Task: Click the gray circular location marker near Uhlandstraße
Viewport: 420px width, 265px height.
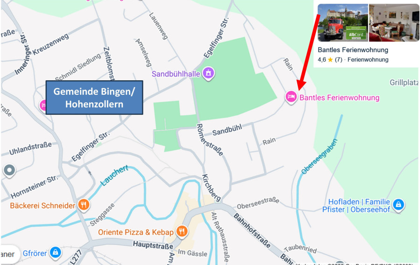Action: 10,171
